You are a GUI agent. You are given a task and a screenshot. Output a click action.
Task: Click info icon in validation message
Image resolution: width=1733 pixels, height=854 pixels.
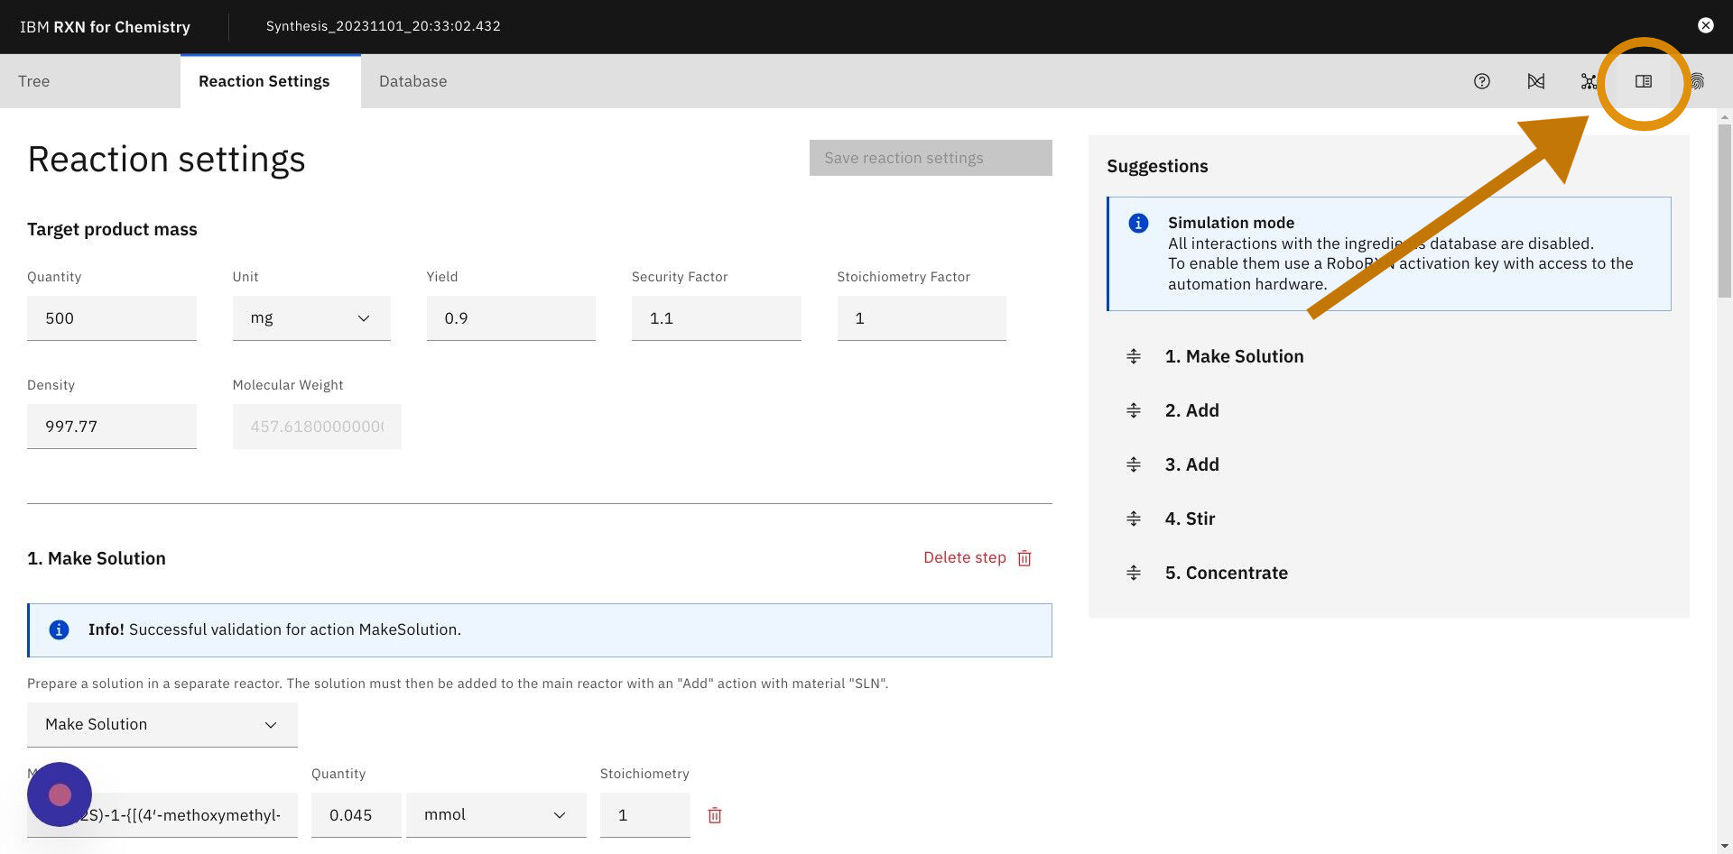click(x=59, y=629)
